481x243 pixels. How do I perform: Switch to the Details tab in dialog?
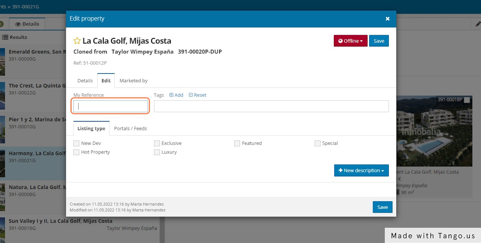85,81
